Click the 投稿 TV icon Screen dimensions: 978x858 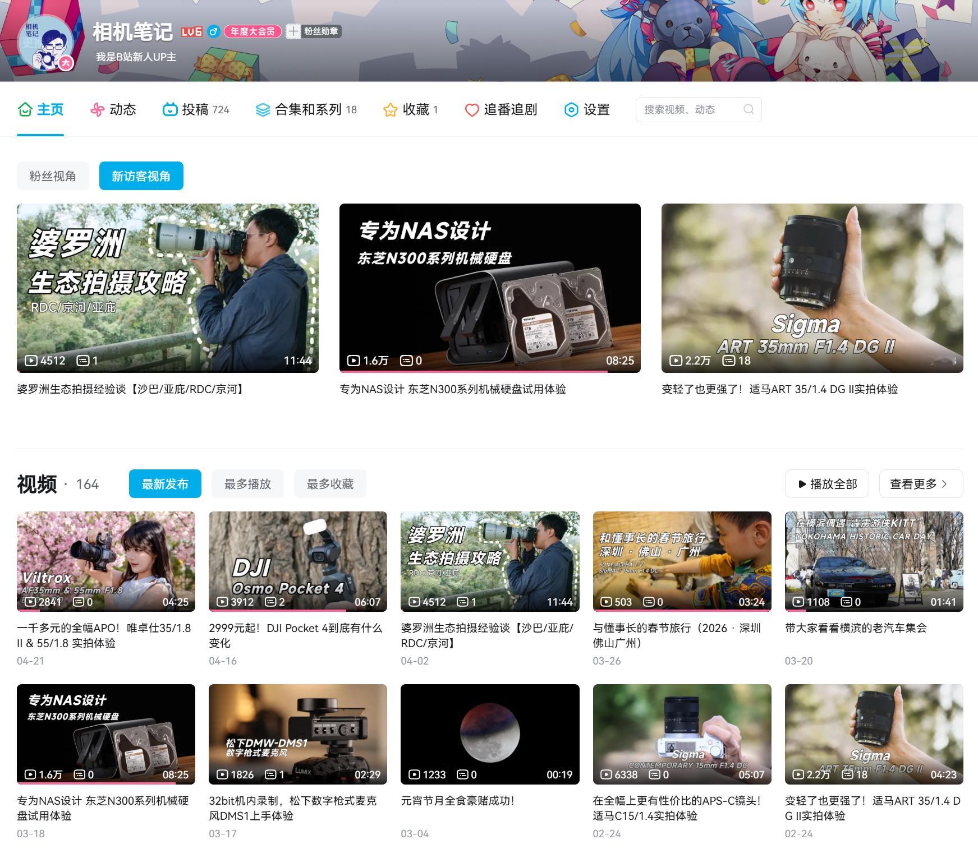pyautogui.click(x=170, y=109)
